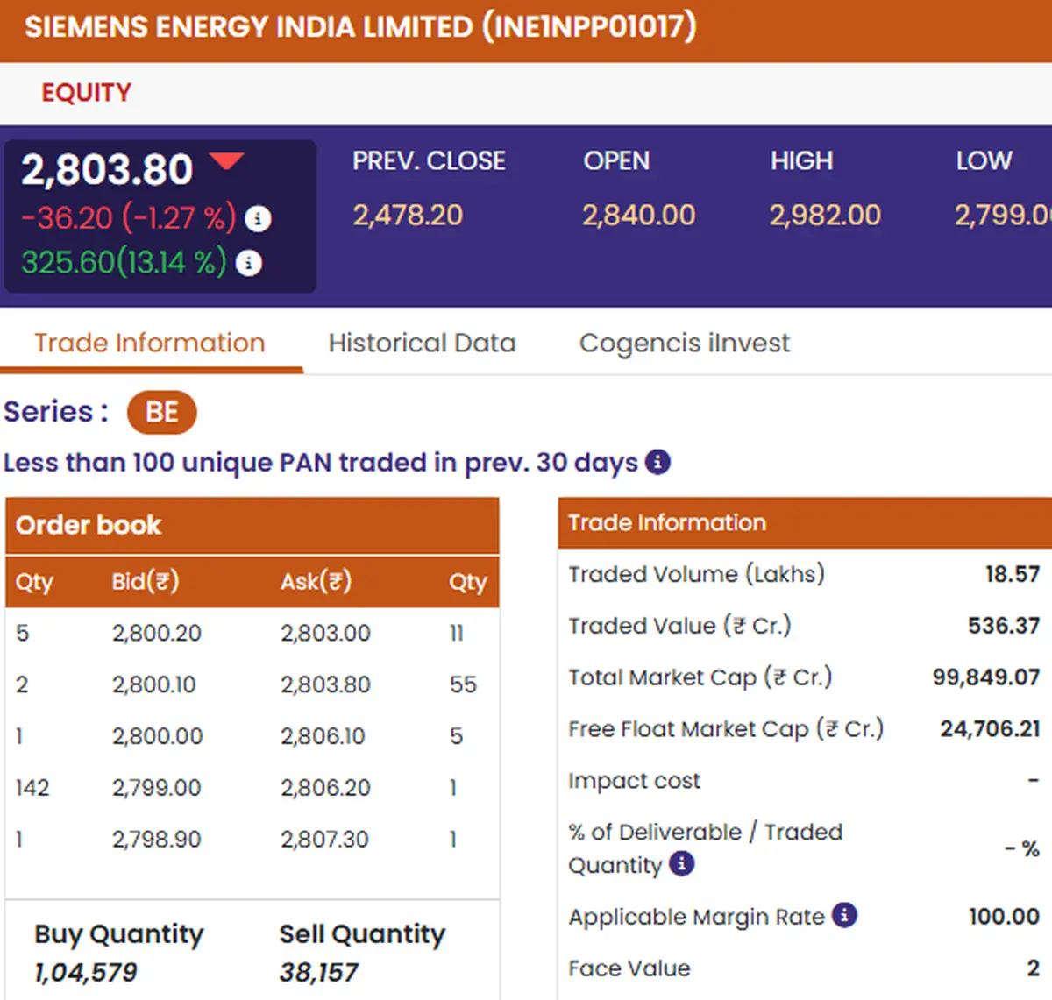Click the Trade Information panel header
Viewport: 1052px width, 1000px height.
[x=805, y=523]
